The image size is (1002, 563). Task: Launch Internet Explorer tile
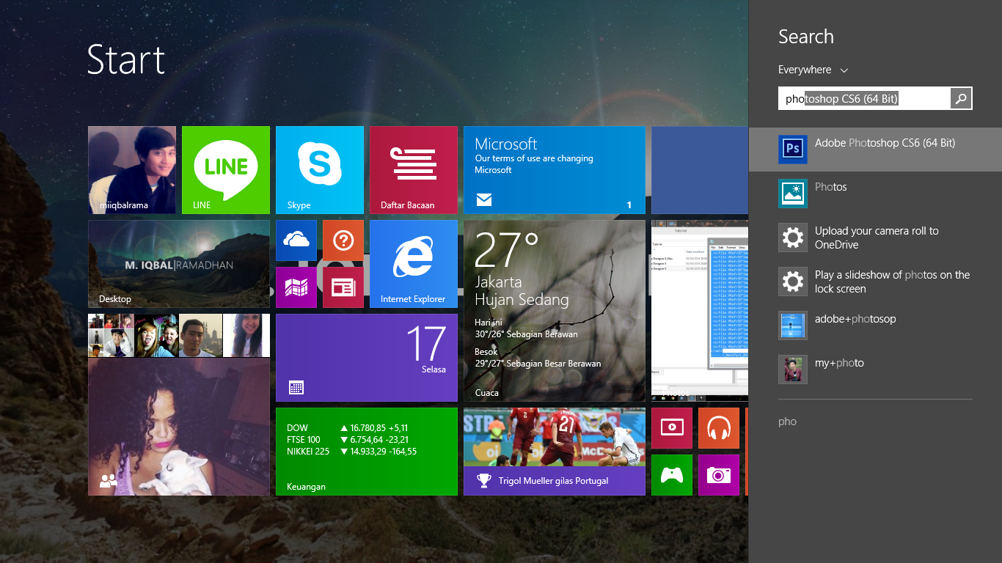click(414, 264)
